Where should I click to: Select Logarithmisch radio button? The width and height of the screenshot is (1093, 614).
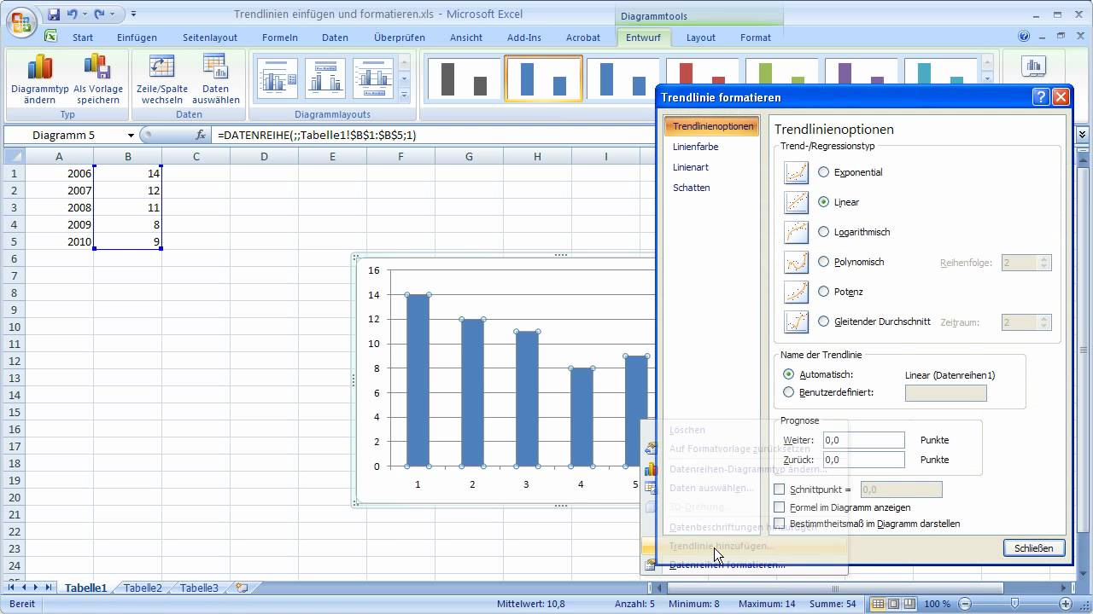point(823,232)
